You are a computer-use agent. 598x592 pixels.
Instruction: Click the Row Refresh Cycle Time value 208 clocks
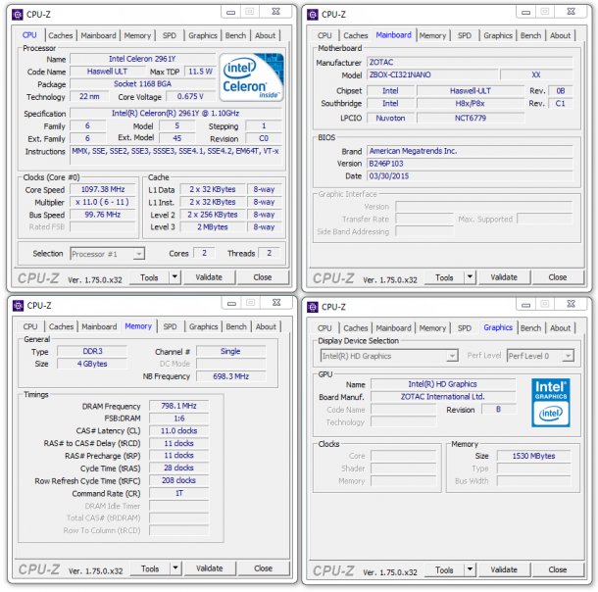coord(178,480)
